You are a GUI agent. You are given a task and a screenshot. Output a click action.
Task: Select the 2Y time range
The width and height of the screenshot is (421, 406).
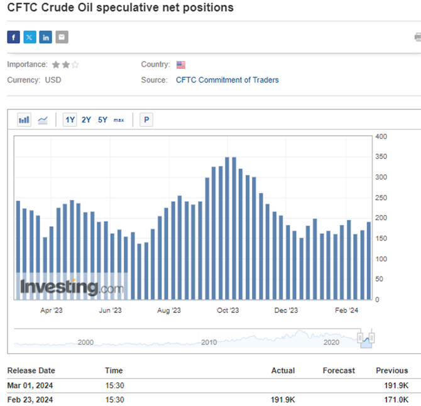point(86,120)
